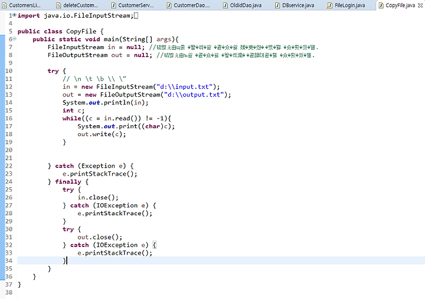The height and width of the screenshot is (299, 425).
Task: Click line number 34 in the gutter
Action: click(9, 261)
